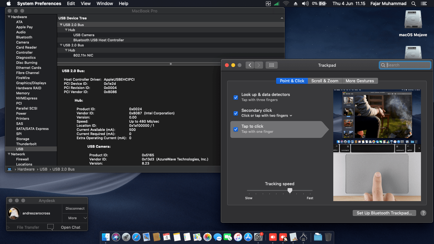Image resolution: width=434 pixels, height=244 pixels.
Task: Switch to the More Gestures tab
Action: [360, 81]
